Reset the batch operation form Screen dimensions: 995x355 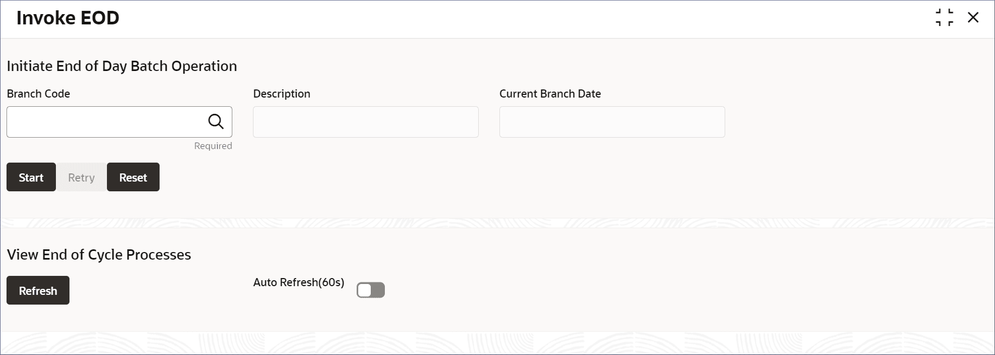point(133,177)
